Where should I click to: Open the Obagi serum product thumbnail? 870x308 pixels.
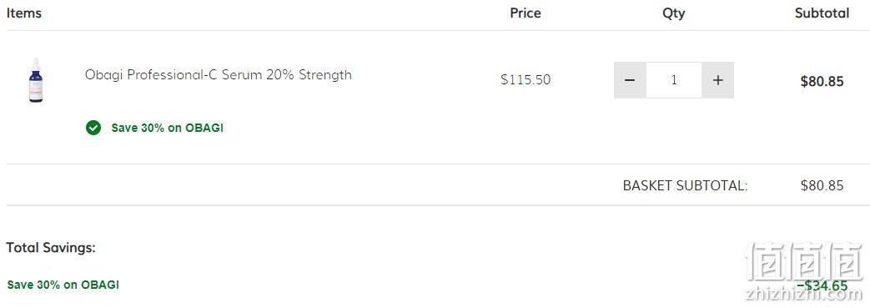tap(36, 80)
